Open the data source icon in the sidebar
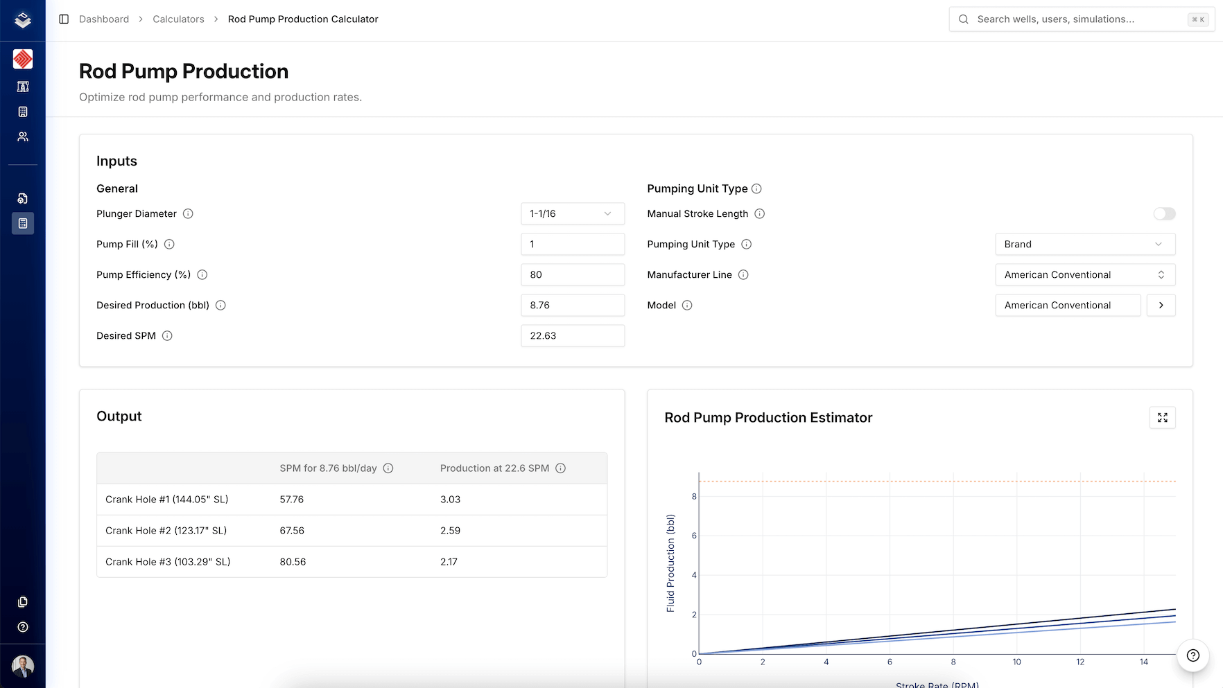The width and height of the screenshot is (1223, 688). coord(23,198)
